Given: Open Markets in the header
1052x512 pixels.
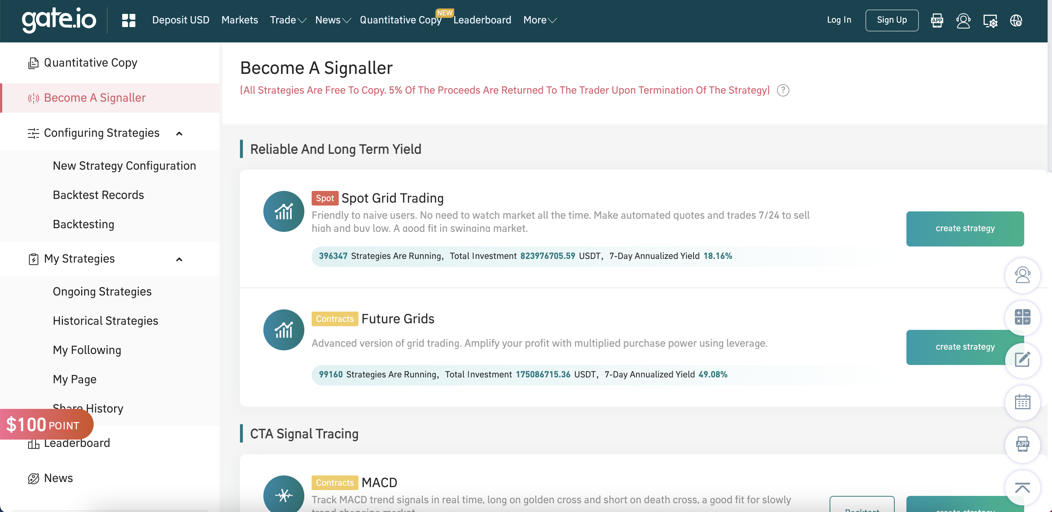Looking at the screenshot, I should coord(240,20).
